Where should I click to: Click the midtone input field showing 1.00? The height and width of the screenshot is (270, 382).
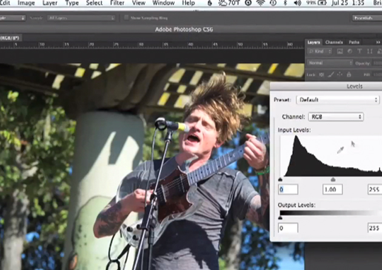pos(332,189)
